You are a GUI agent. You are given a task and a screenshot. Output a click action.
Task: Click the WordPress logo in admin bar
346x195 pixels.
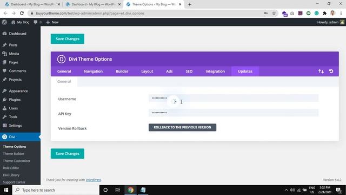(4, 22)
